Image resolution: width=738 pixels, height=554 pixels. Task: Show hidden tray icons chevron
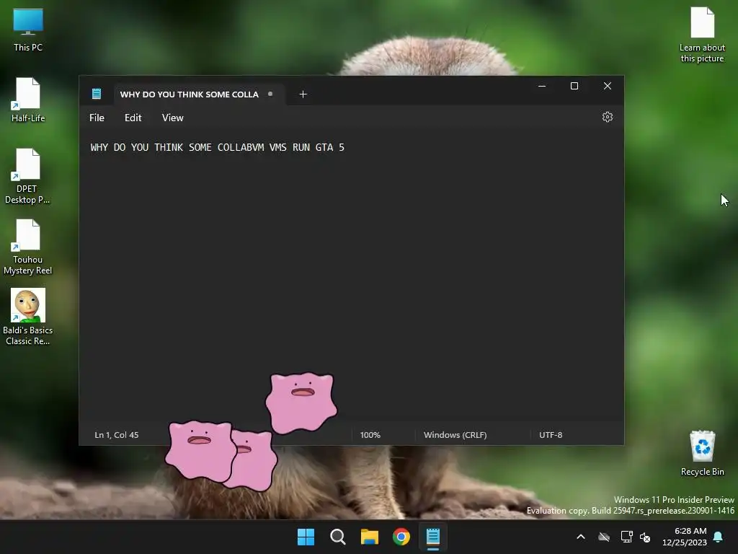coord(581,537)
